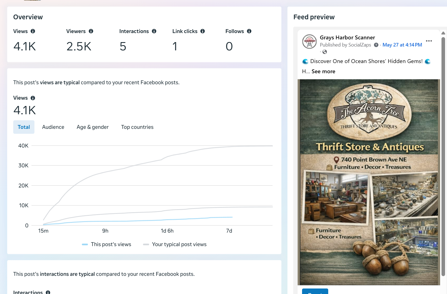Click the Interactions info icon in Overview
Screen dimensions: 447x294
pos(154,31)
